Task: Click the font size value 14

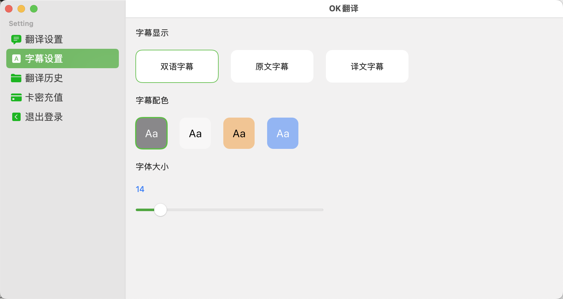Action: pyautogui.click(x=140, y=189)
